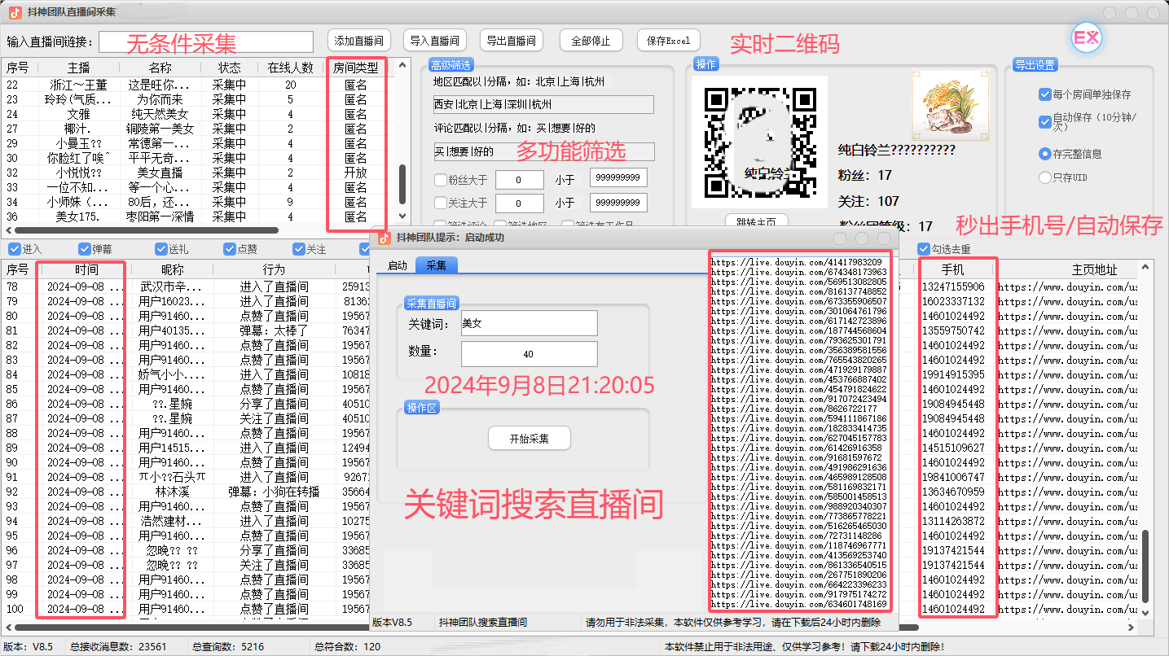Screen dimensions: 1169x656
Task: Click the EX logo icon
Action: 1086,38
